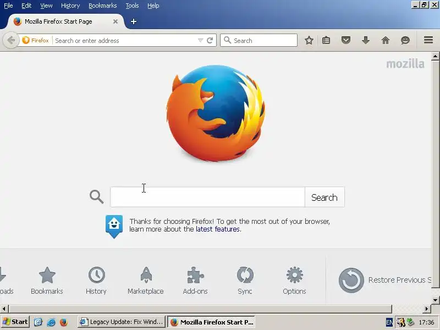Launch Internet Explorer from quick launch
440x330 pixels.
(x=51, y=322)
